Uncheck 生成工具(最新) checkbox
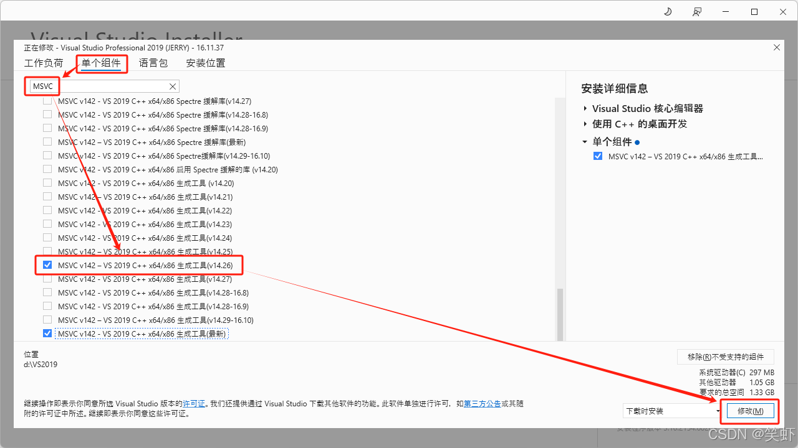The image size is (798, 448). coord(47,334)
